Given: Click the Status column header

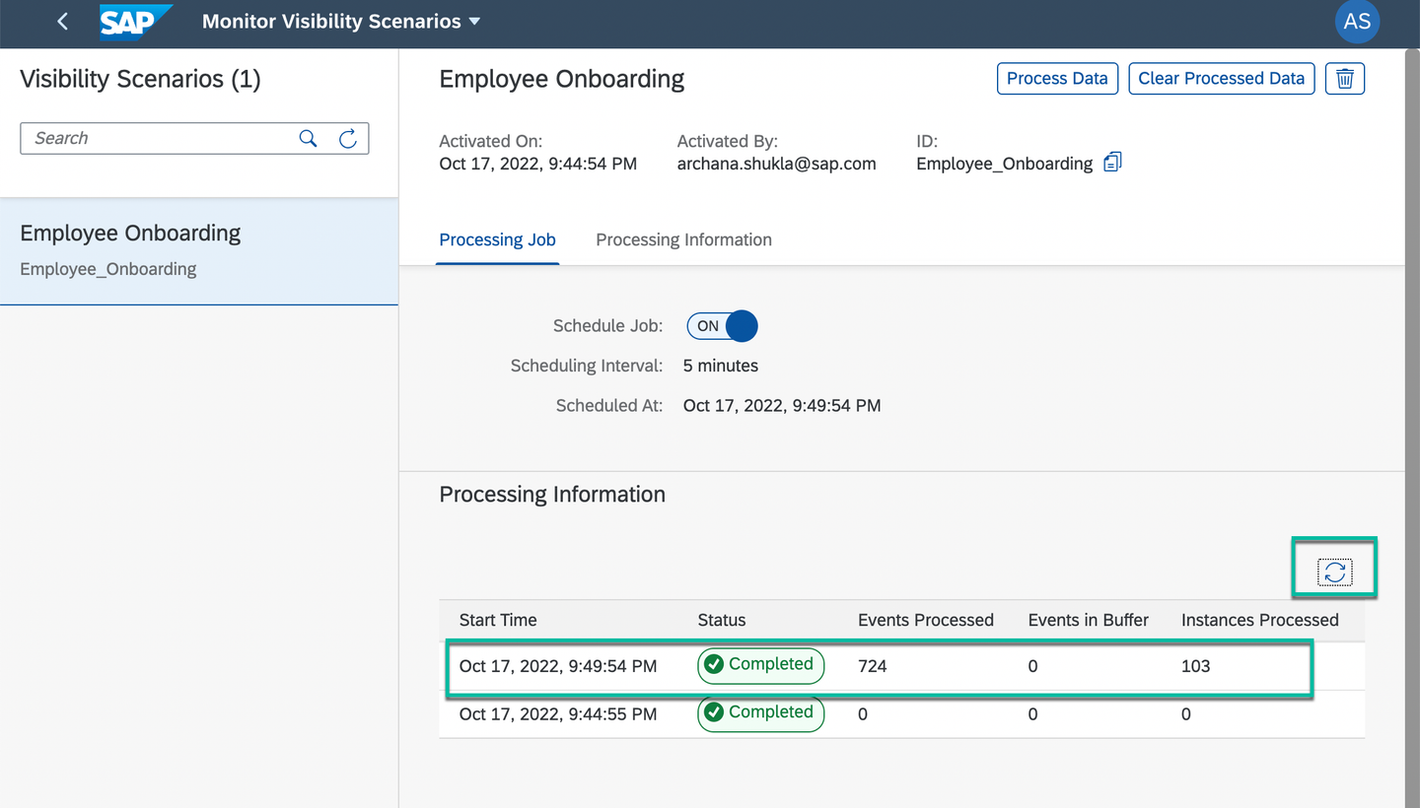Looking at the screenshot, I should coord(722,621).
